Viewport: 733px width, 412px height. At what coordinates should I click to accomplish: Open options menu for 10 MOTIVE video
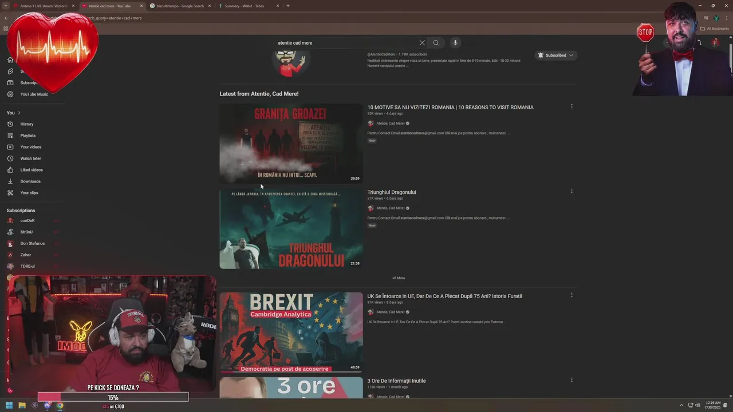coord(572,106)
